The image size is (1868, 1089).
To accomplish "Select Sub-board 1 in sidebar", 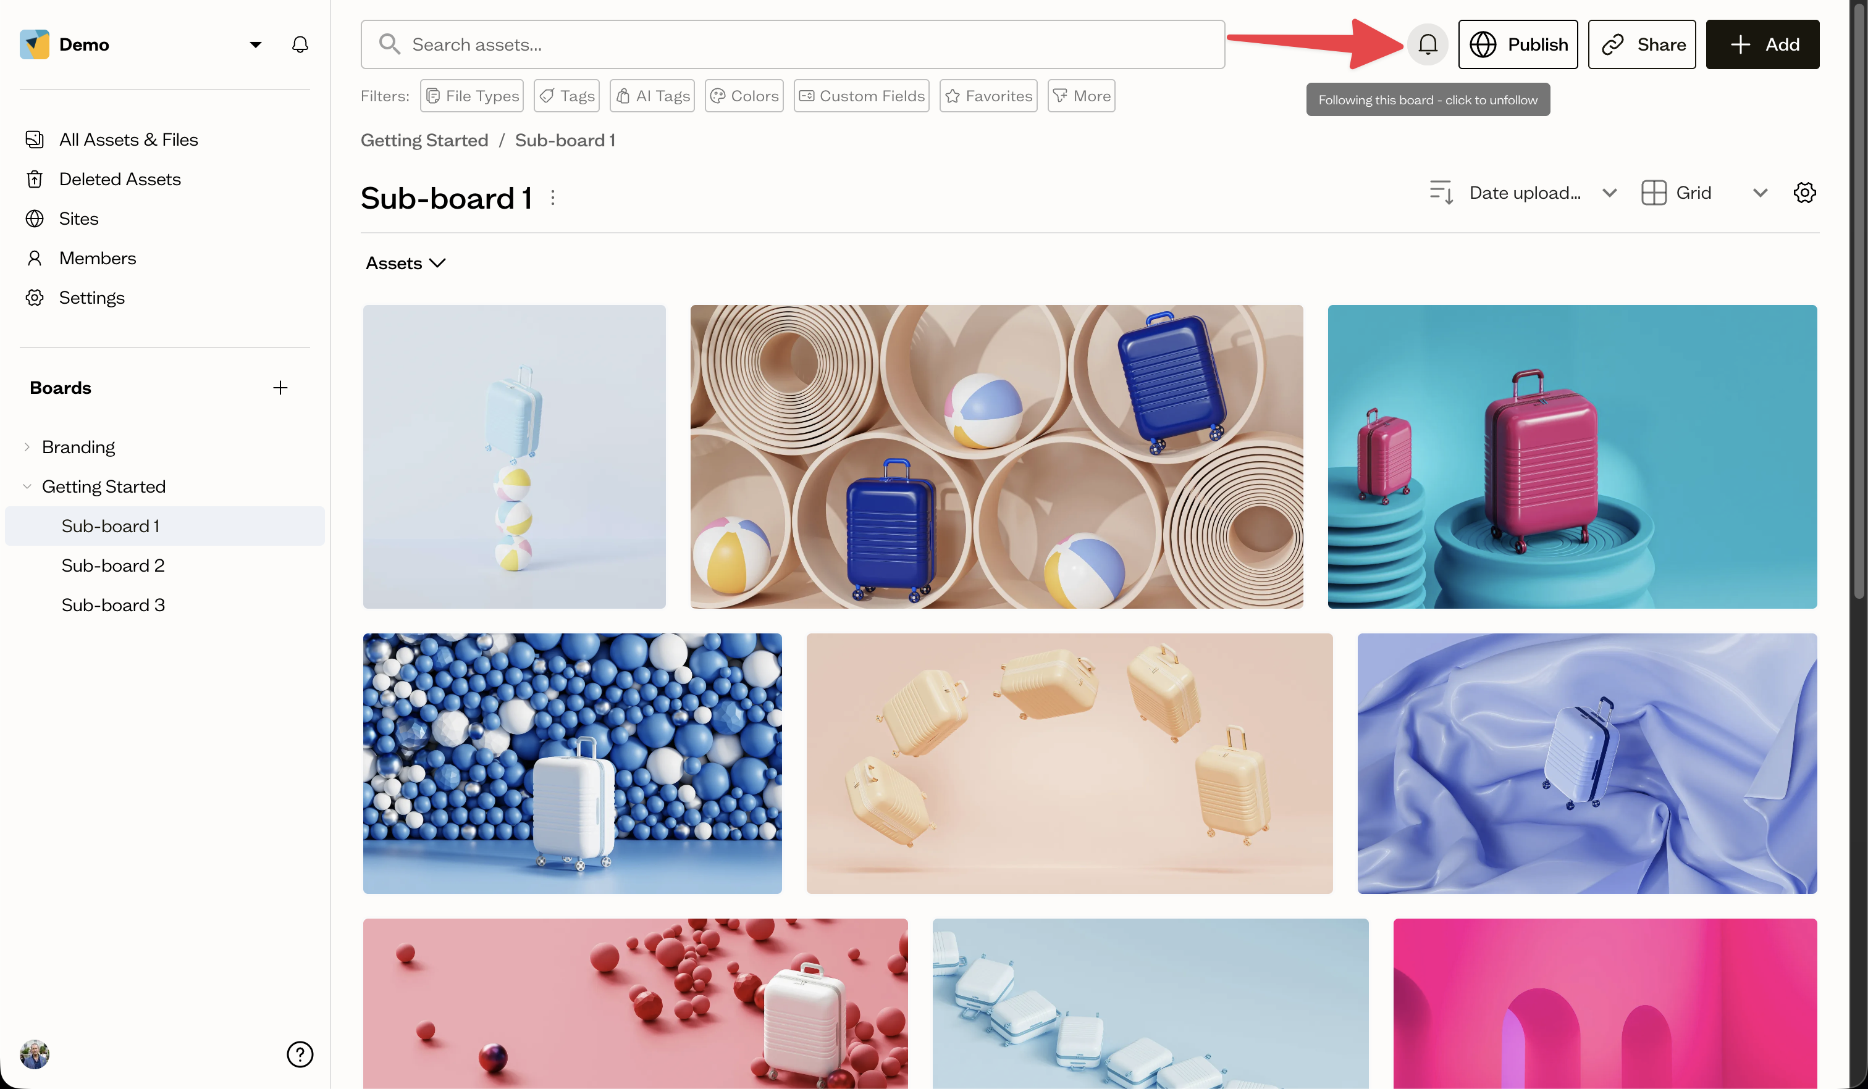I will coord(164,526).
